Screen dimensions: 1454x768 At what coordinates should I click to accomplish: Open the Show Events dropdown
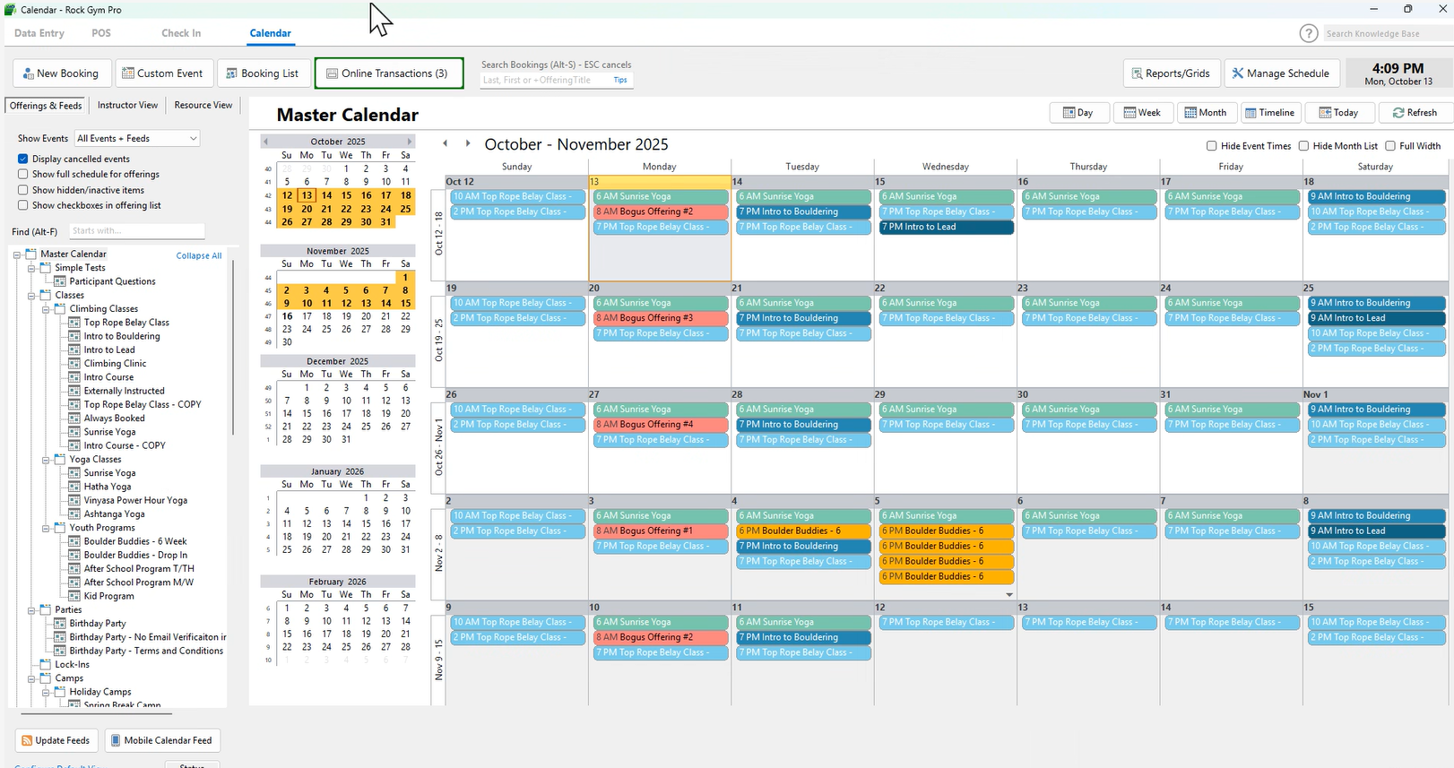136,138
